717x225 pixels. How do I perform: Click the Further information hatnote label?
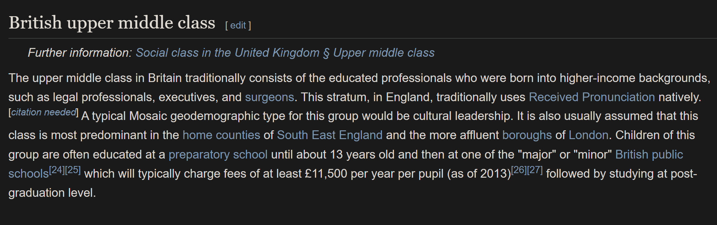tap(80, 53)
